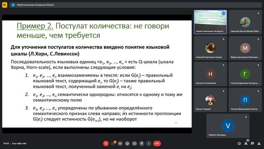Click name label 'Vladimir Shestakov'

[217, 135]
